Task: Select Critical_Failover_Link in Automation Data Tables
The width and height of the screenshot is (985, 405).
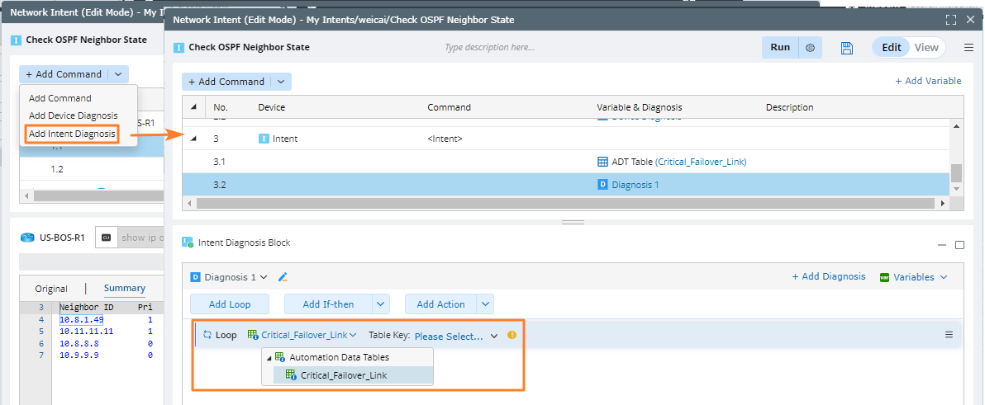Action: click(343, 375)
